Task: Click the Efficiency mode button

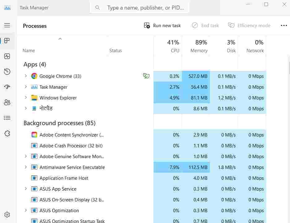Action: pyautogui.click(x=249, y=26)
